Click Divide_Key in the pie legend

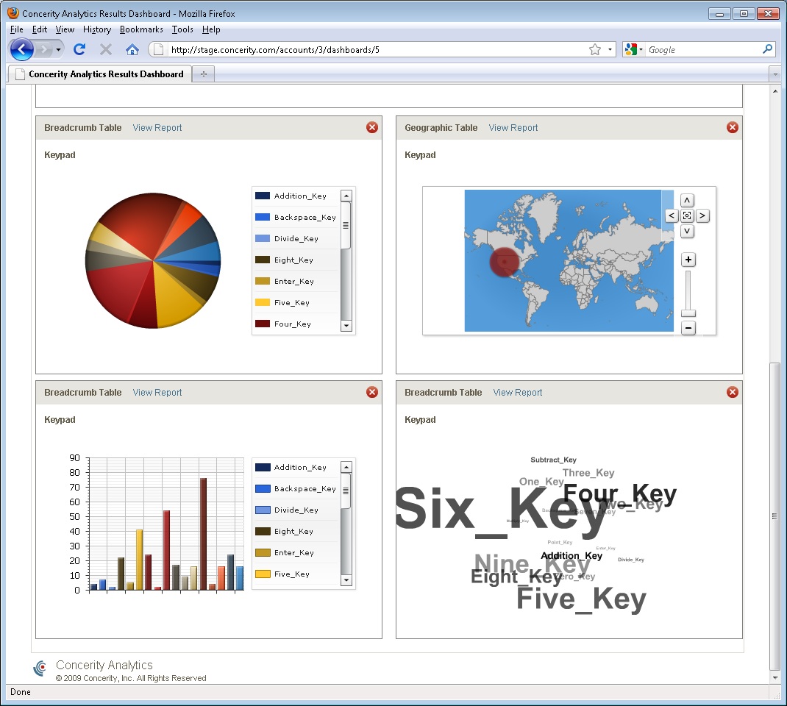(x=296, y=238)
